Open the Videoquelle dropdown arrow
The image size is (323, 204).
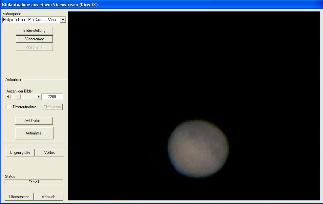(x=63, y=20)
